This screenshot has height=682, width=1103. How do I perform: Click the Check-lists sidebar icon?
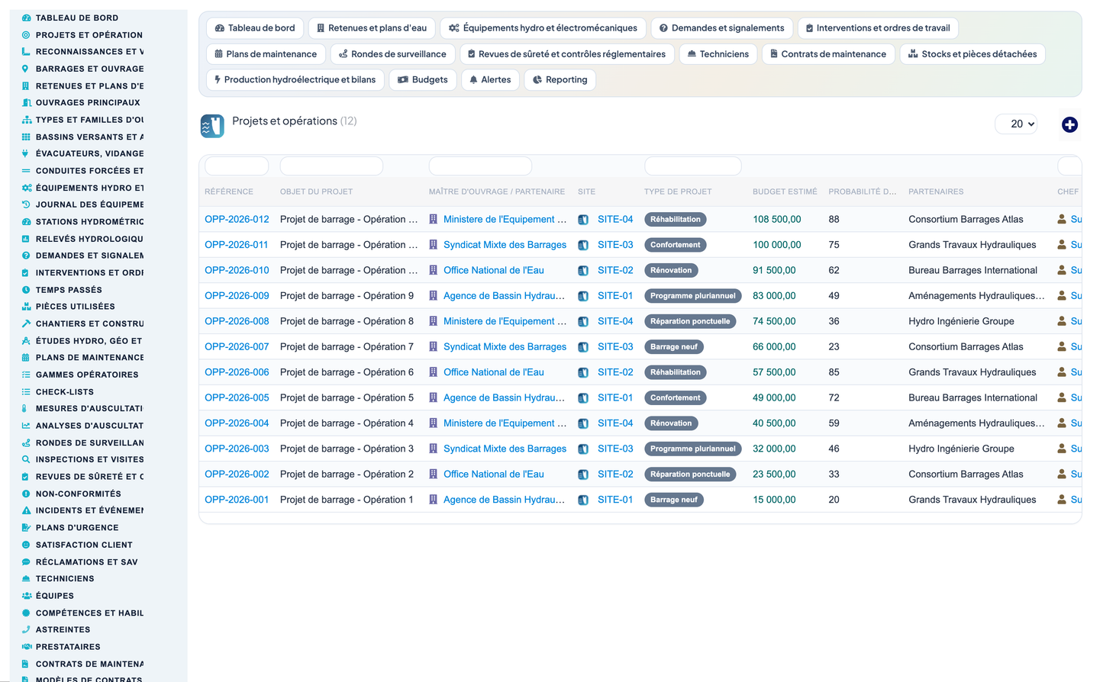26,392
